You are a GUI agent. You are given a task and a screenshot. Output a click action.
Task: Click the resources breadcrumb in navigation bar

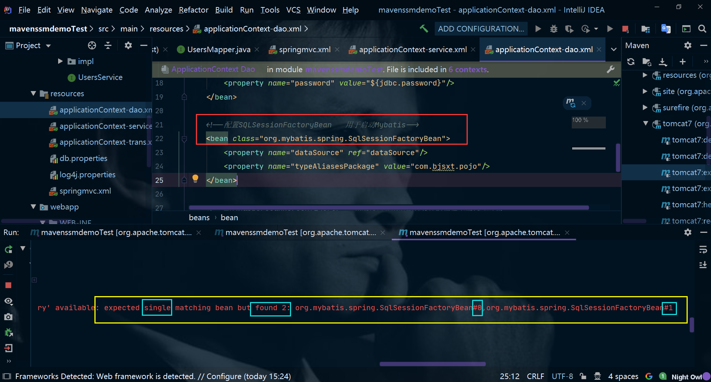click(x=166, y=29)
